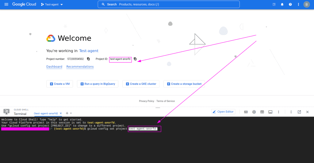Image resolution: width=314 pixels, height=163 pixels.
Task: Click the Create a VM button
Action: [60, 84]
